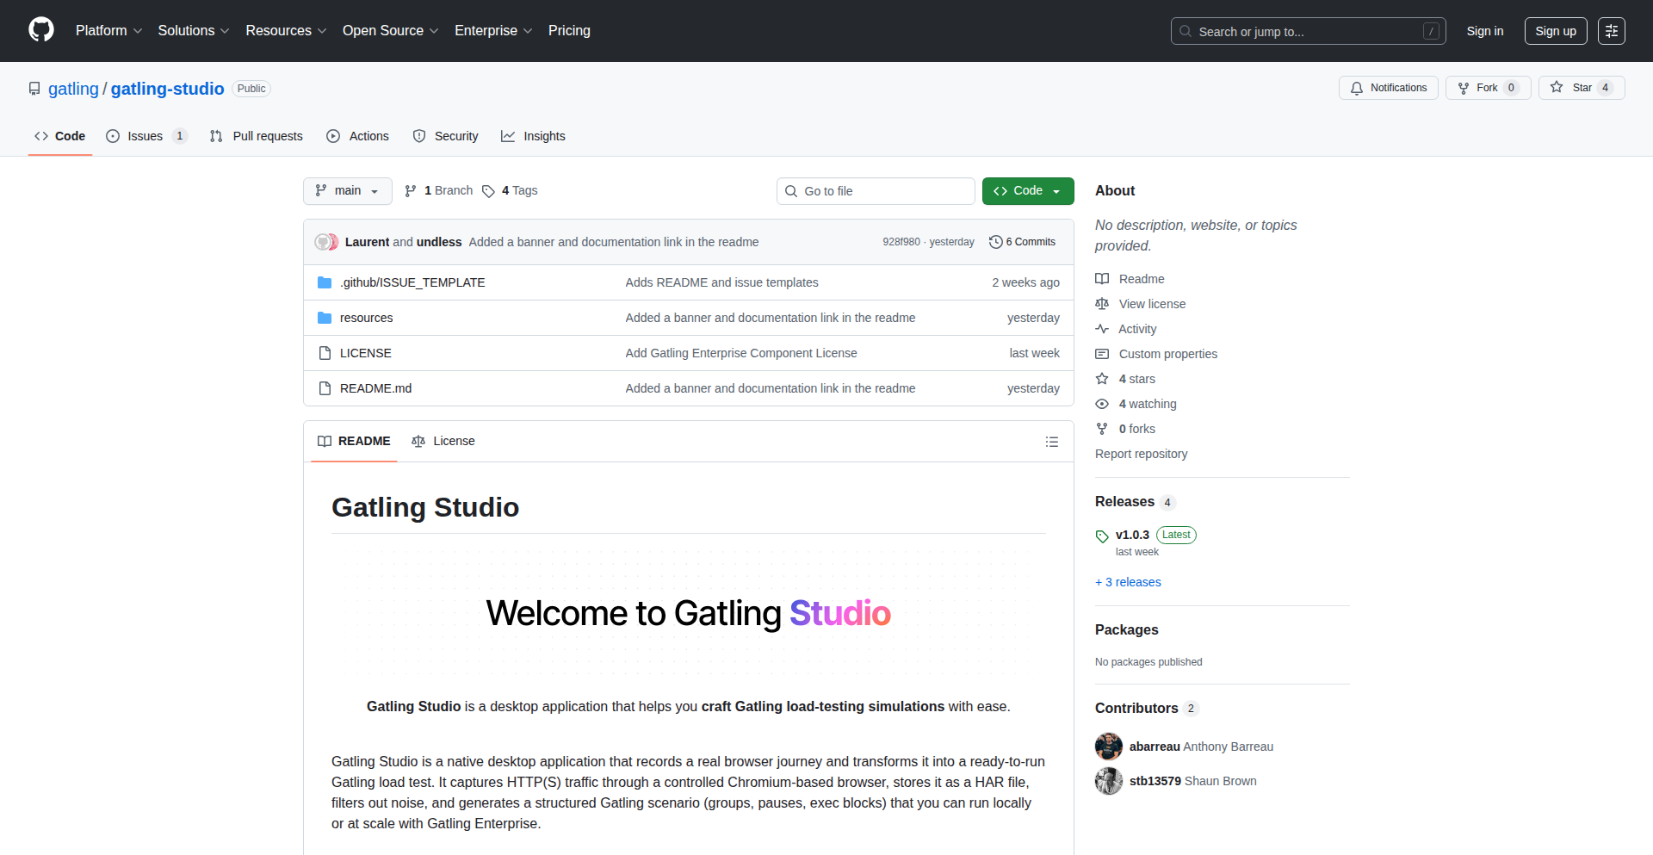Click the Sign up button

[x=1555, y=30]
